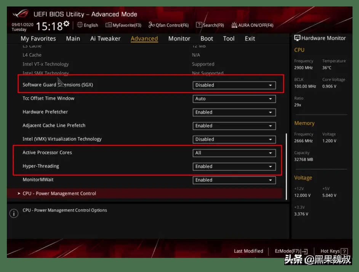Click the Intel (VMX) Virtualization Technology label
Screen dimensions: 359x272
[x=62, y=139]
